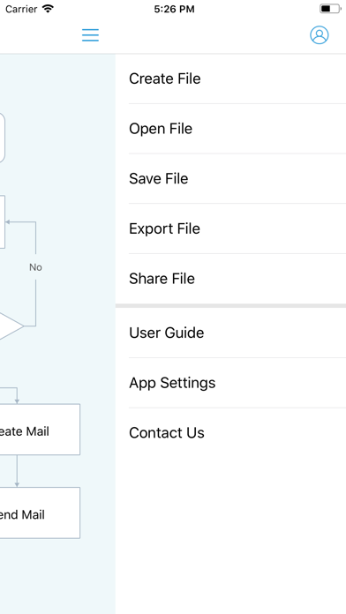Open Contact Us entry
346x614 pixels.
pyautogui.click(x=230, y=432)
